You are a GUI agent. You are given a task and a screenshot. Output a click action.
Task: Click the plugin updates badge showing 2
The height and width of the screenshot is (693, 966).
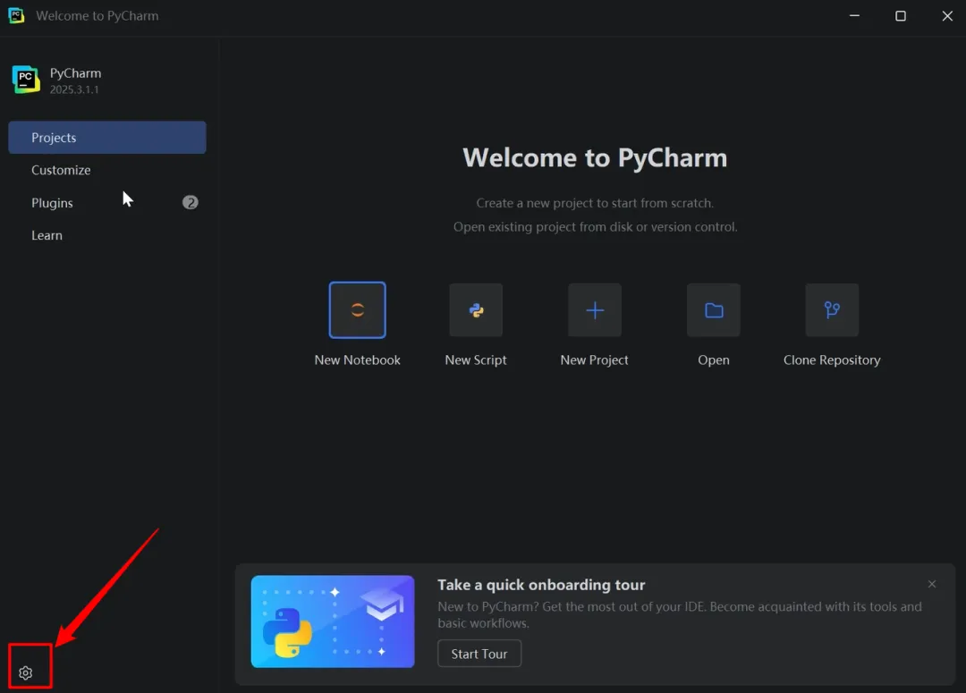click(191, 202)
